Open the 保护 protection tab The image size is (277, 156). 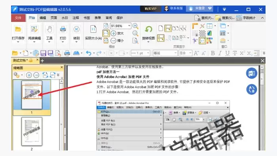tap(120, 18)
